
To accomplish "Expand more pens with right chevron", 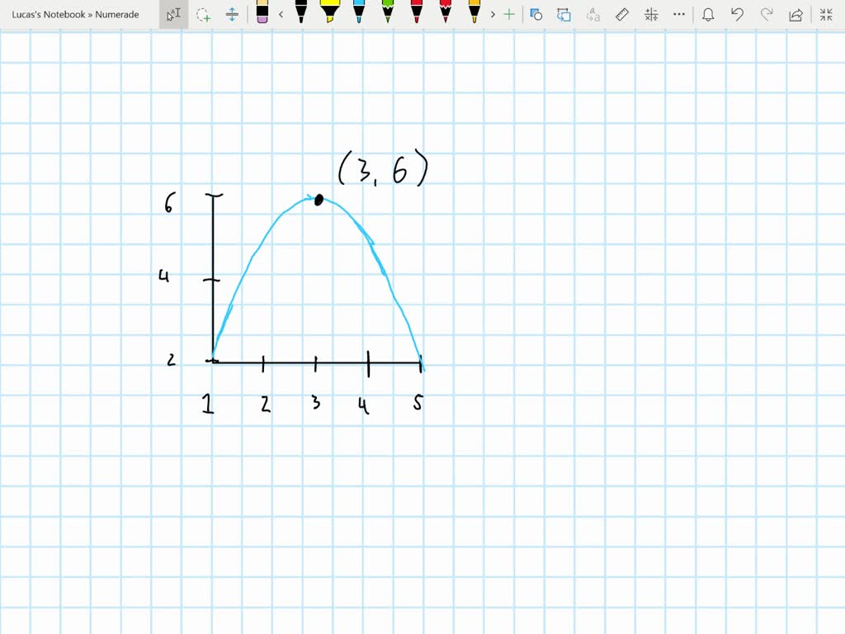I will coord(493,14).
